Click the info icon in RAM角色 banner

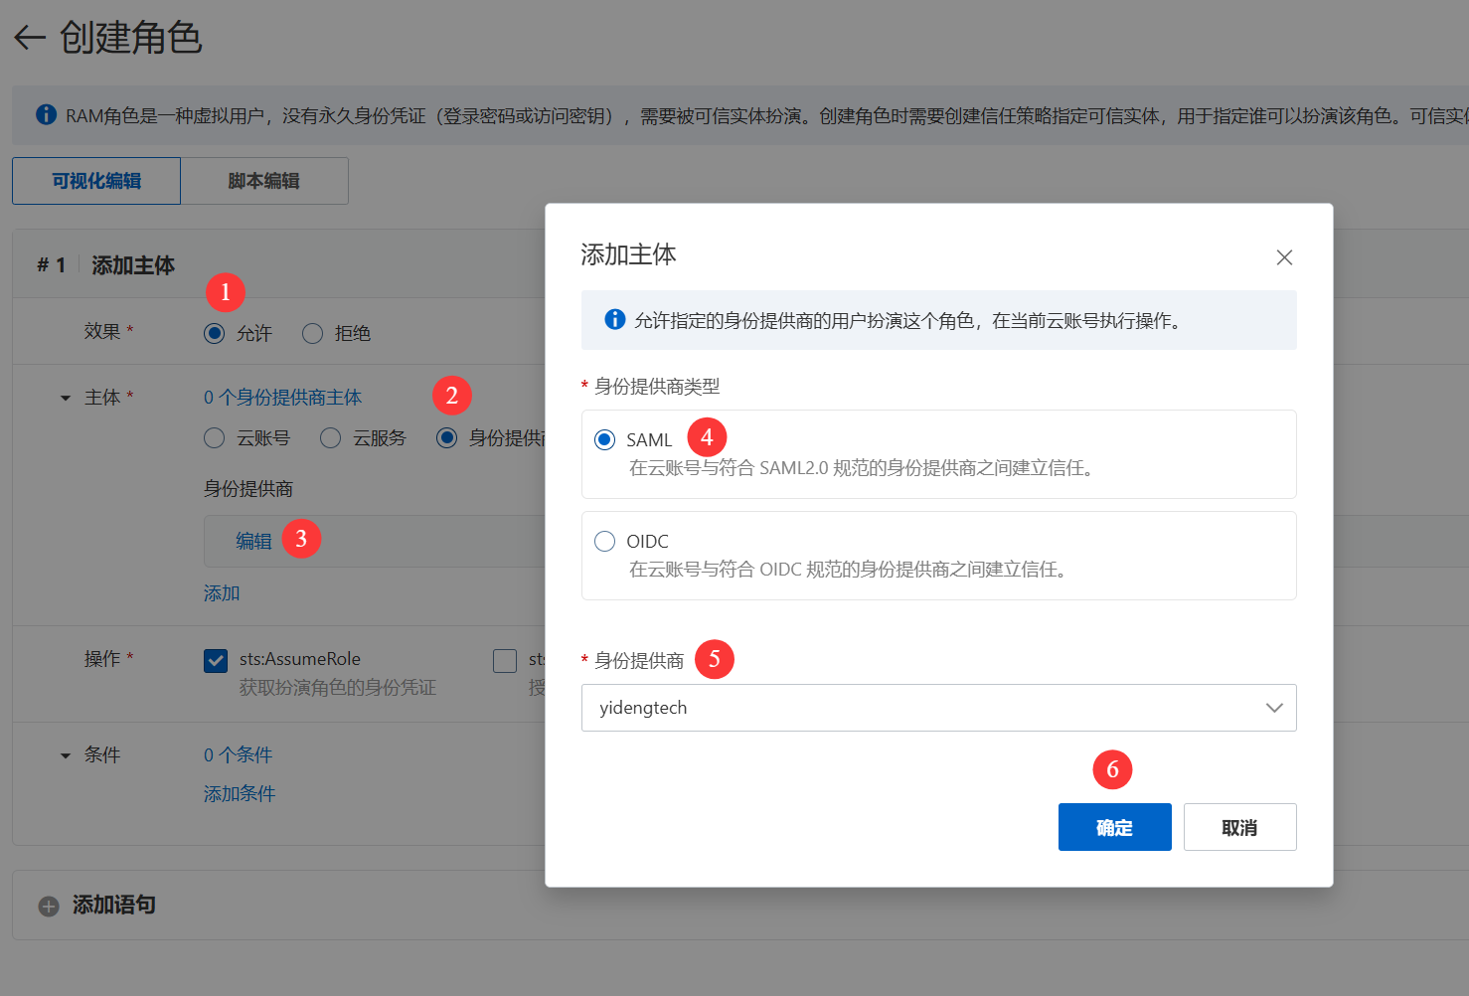[46, 115]
